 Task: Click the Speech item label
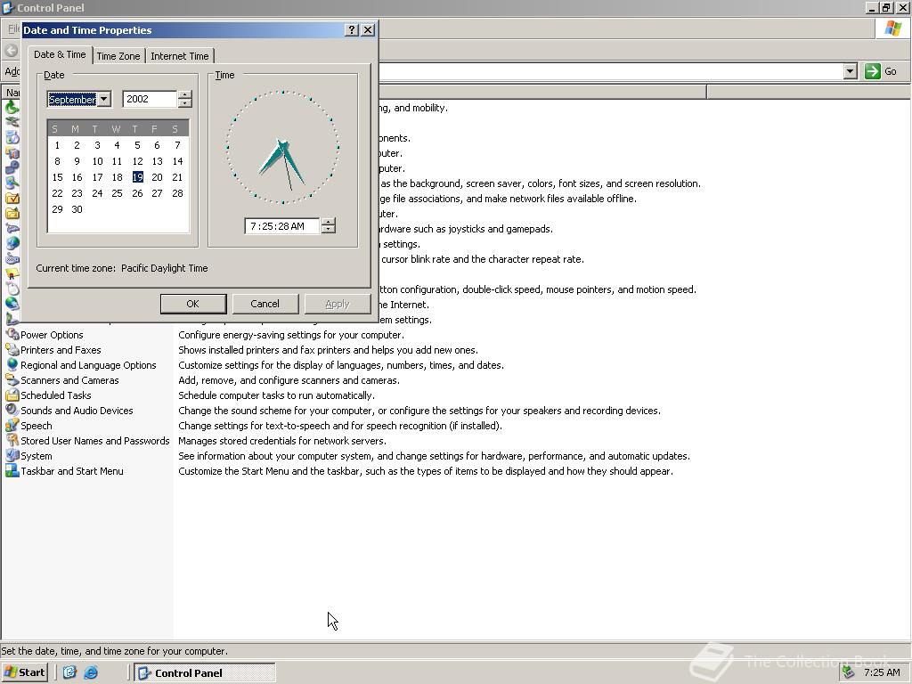(x=36, y=426)
